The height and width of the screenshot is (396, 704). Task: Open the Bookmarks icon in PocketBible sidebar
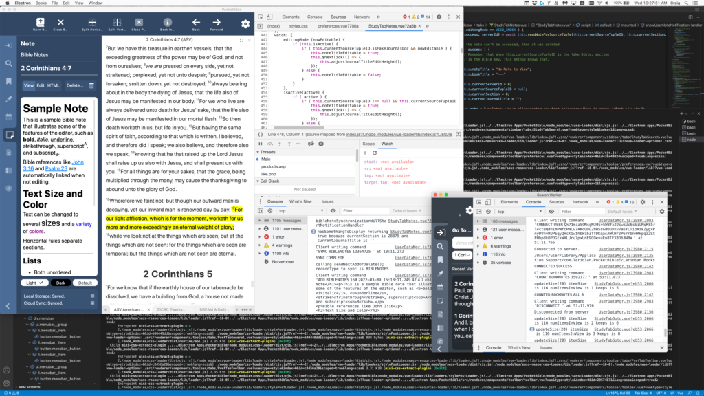[x=8, y=81]
